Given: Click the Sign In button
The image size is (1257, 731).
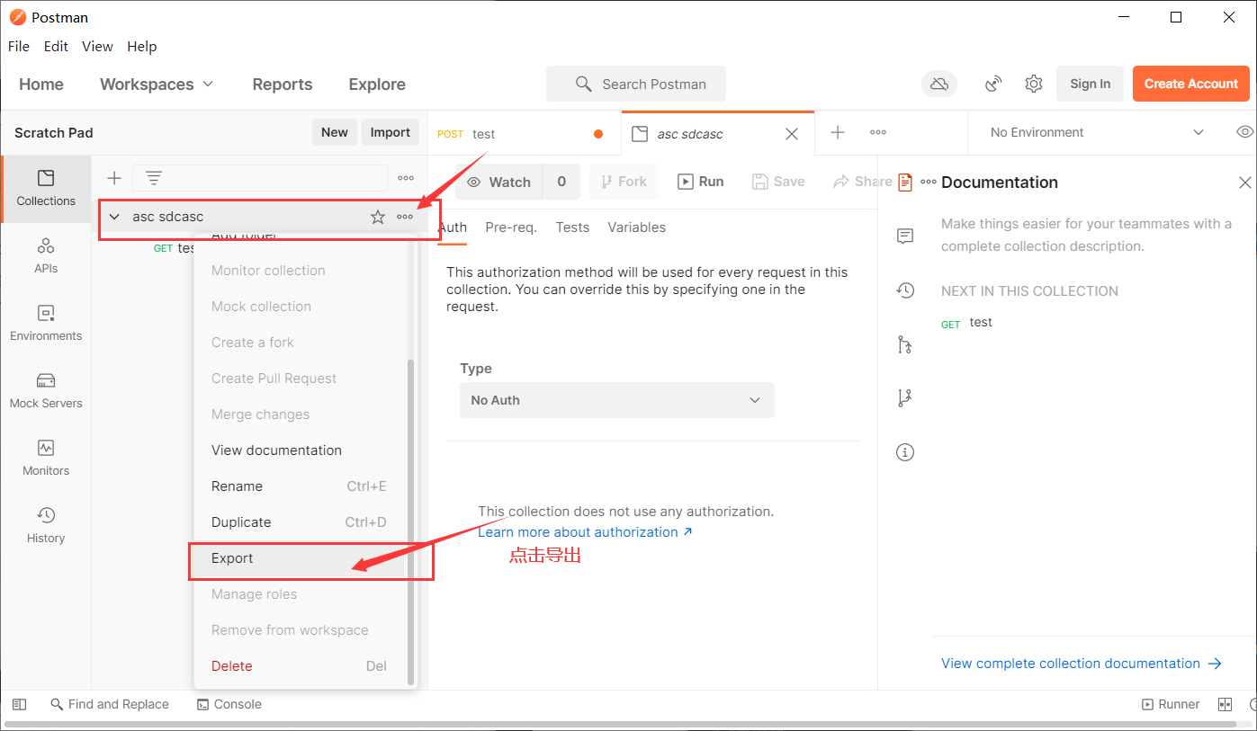Looking at the screenshot, I should click(1090, 84).
